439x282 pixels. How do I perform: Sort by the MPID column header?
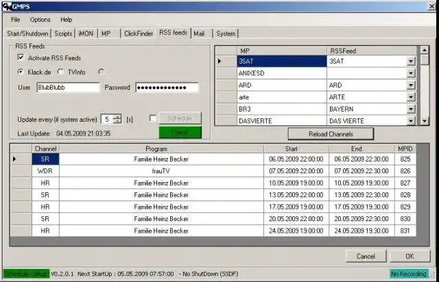click(x=405, y=149)
